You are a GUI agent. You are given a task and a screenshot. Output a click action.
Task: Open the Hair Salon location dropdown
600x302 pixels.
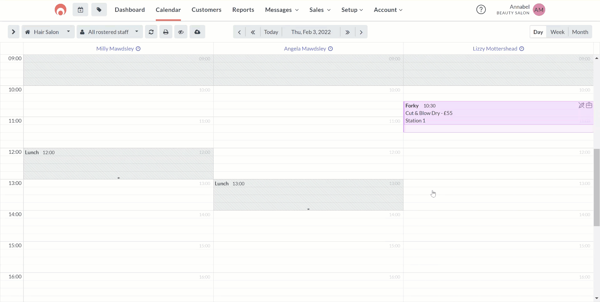(x=48, y=32)
